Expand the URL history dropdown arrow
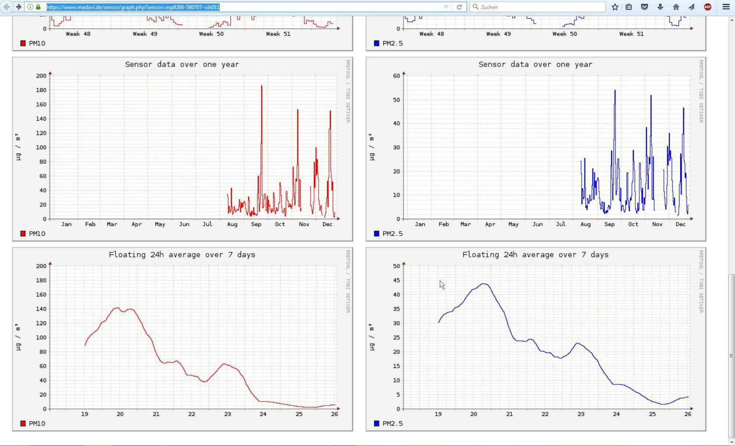This screenshot has width=735, height=446. [446, 7]
